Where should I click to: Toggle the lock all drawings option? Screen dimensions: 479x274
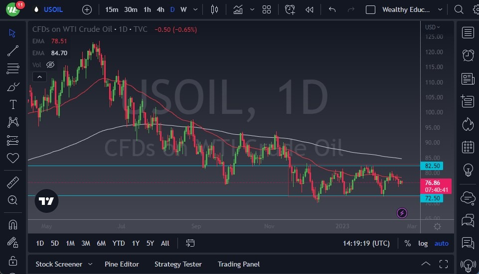(13, 261)
